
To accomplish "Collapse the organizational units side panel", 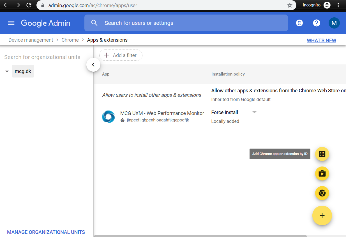I will pyautogui.click(x=93, y=65).
